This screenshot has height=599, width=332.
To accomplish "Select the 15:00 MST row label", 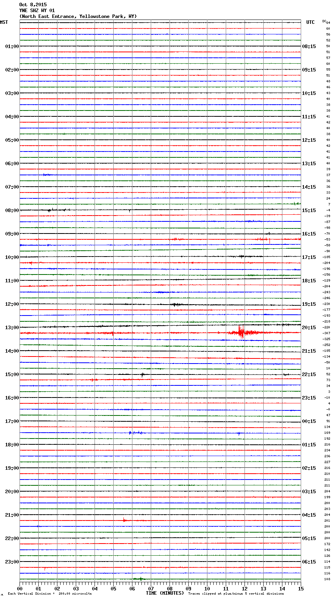I will [12, 374].
